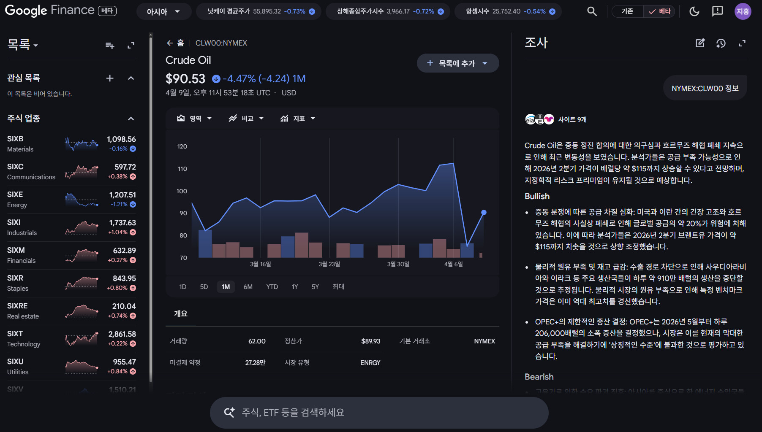Image resolution: width=762 pixels, height=432 pixels.
Task: Open the 목록에 추가 dropdown arrow
Action: (x=485, y=63)
